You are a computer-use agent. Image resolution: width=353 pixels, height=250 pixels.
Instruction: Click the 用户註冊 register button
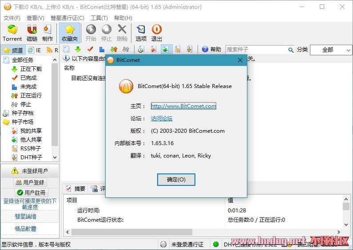pyautogui.click(x=32, y=192)
